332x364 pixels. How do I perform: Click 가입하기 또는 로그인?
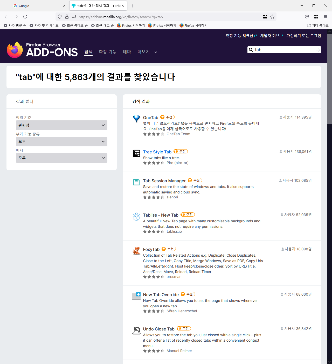point(304,36)
